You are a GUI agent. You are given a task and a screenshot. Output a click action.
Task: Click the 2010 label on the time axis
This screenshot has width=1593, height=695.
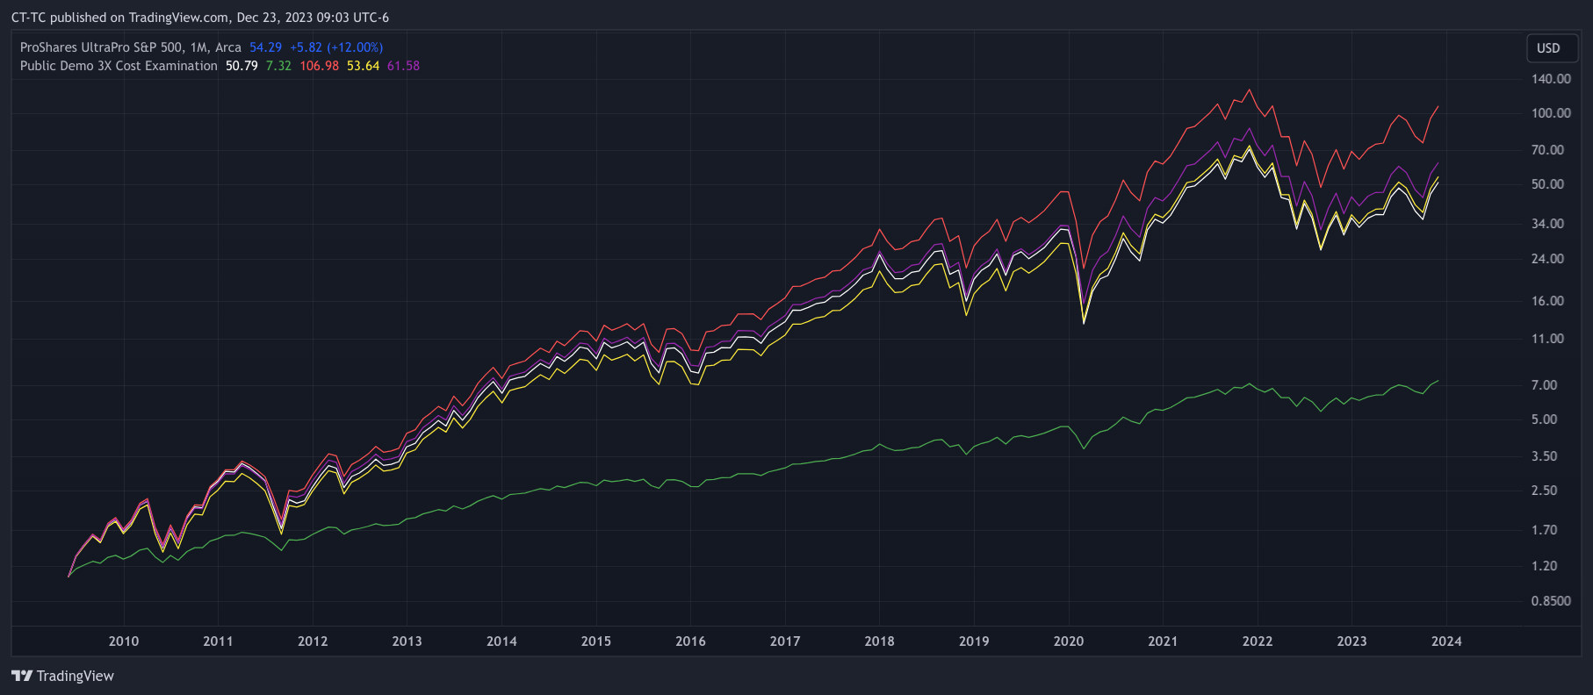pos(124,641)
